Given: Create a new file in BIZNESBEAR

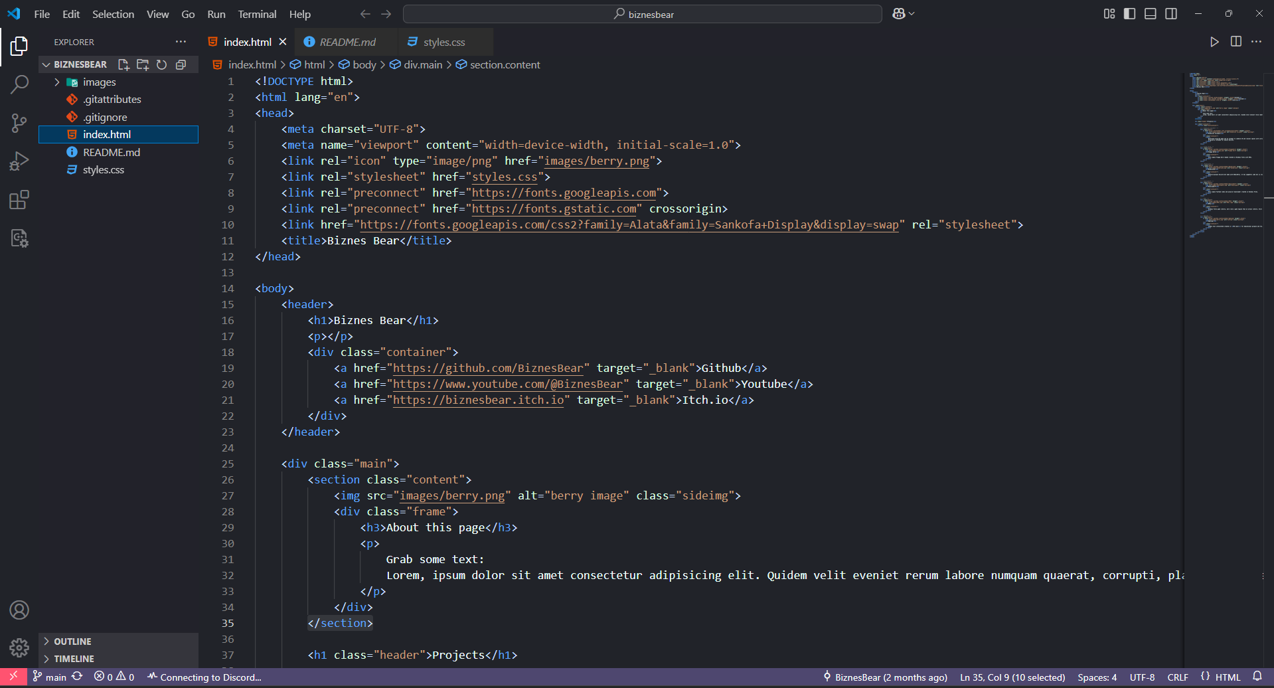Looking at the screenshot, I should tap(123, 64).
